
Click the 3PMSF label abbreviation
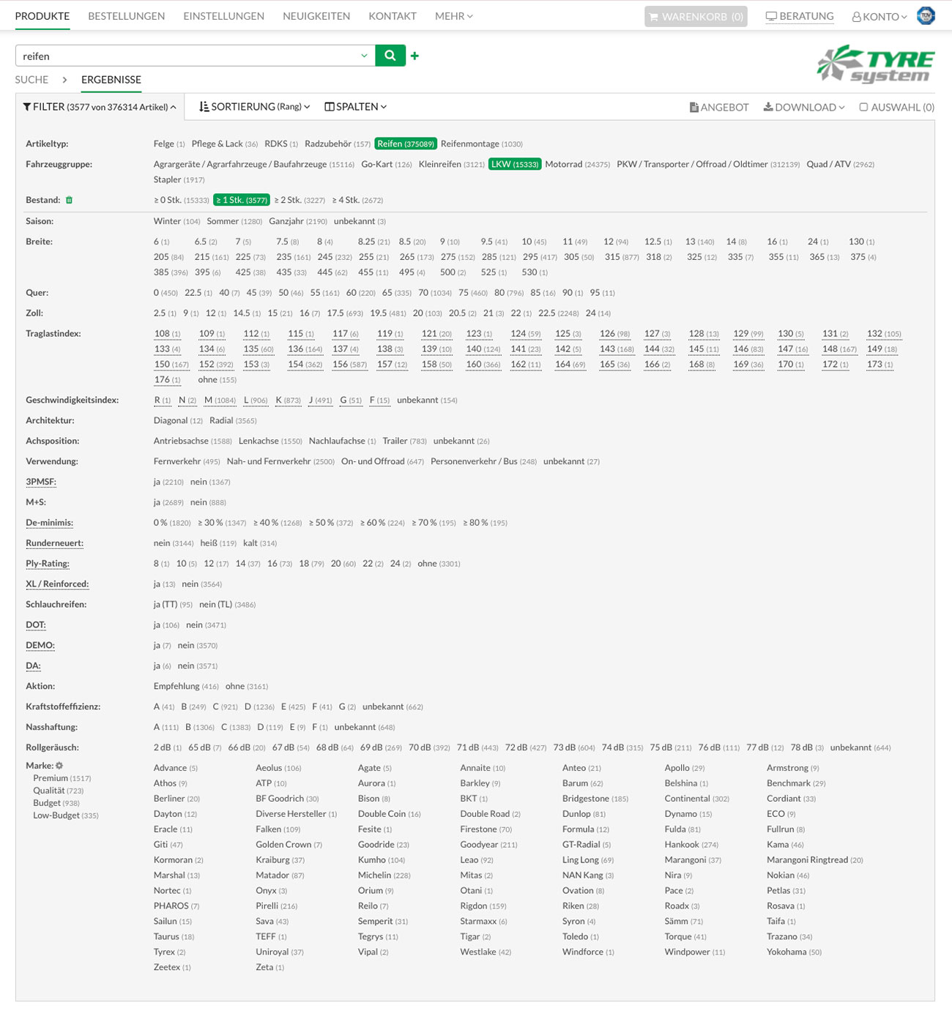pos(41,482)
